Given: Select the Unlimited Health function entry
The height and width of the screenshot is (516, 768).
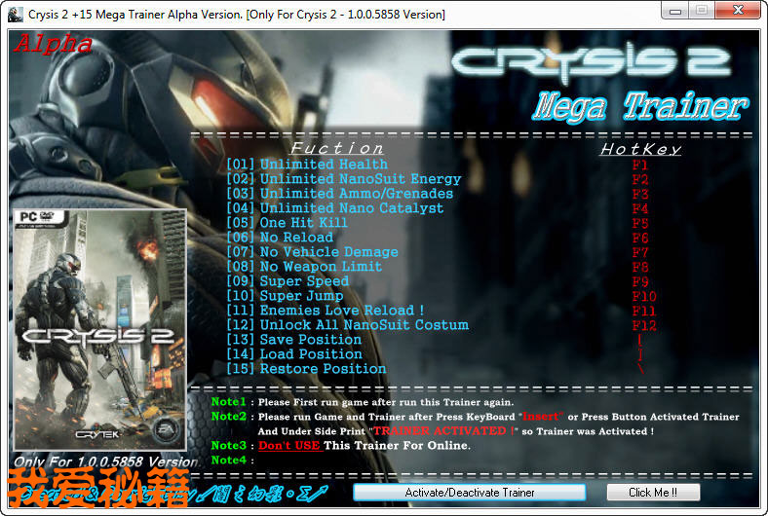Looking at the screenshot, I should (307, 165).
